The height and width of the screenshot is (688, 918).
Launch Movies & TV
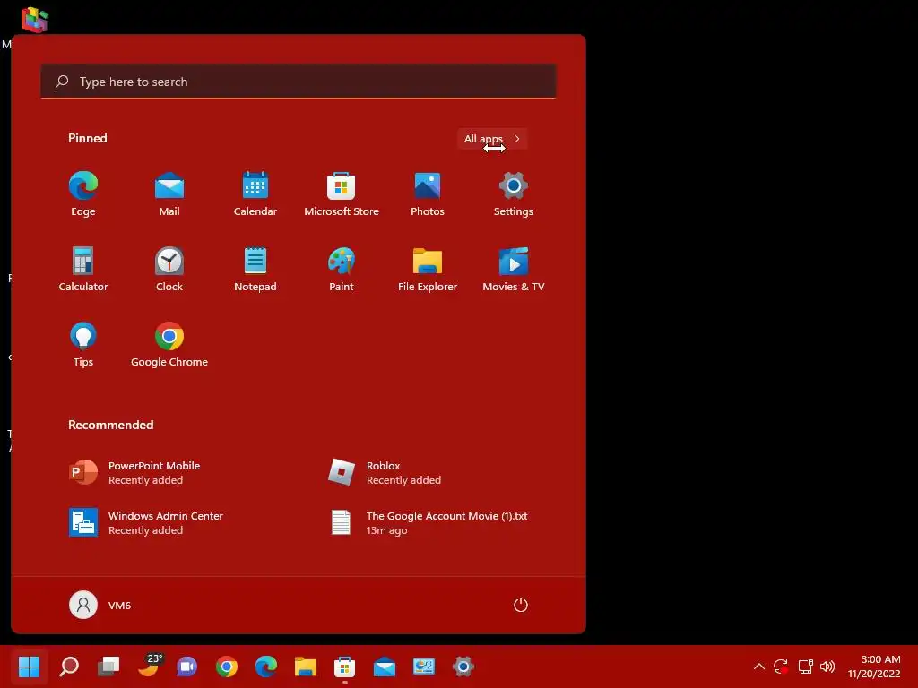pyautogui.click(x=514, y=269)
